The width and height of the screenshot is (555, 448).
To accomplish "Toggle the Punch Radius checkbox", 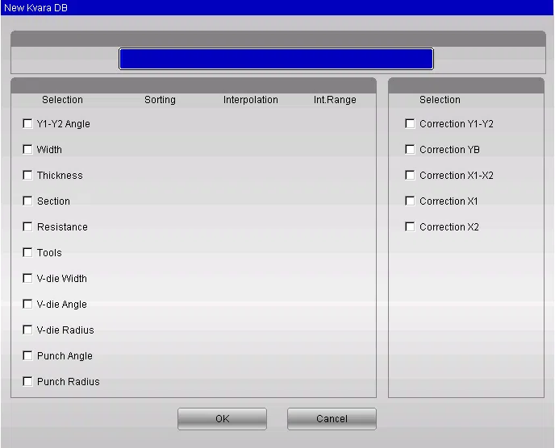I will pyautogui.click(x=27, y=381).
